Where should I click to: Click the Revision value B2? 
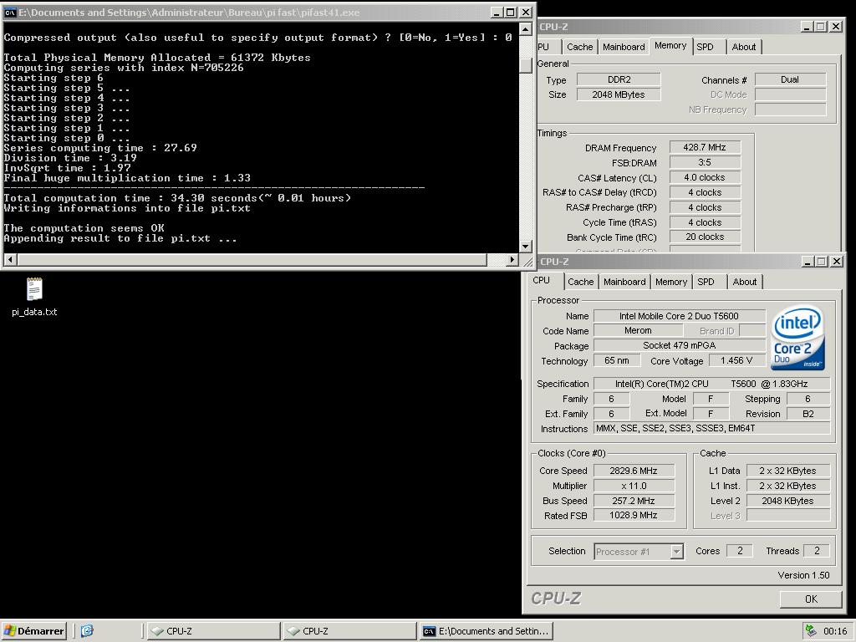[808, 414]
